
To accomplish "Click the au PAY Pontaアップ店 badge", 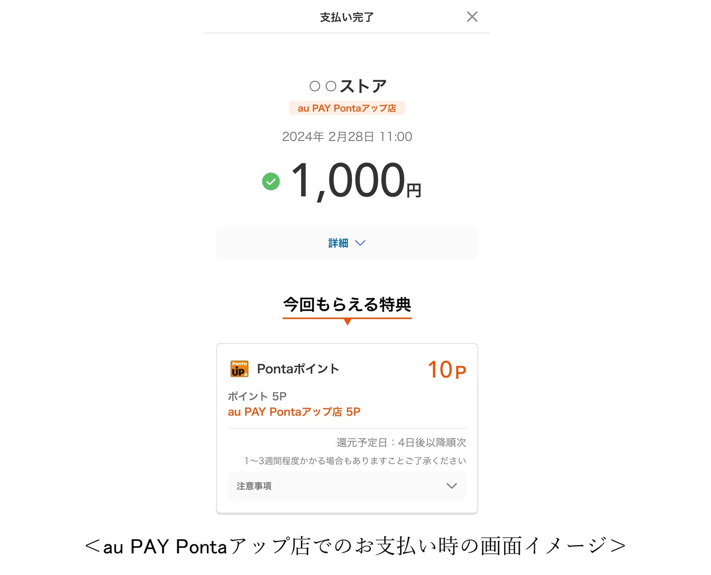I will pyautogui.click(x=347, y=108).
